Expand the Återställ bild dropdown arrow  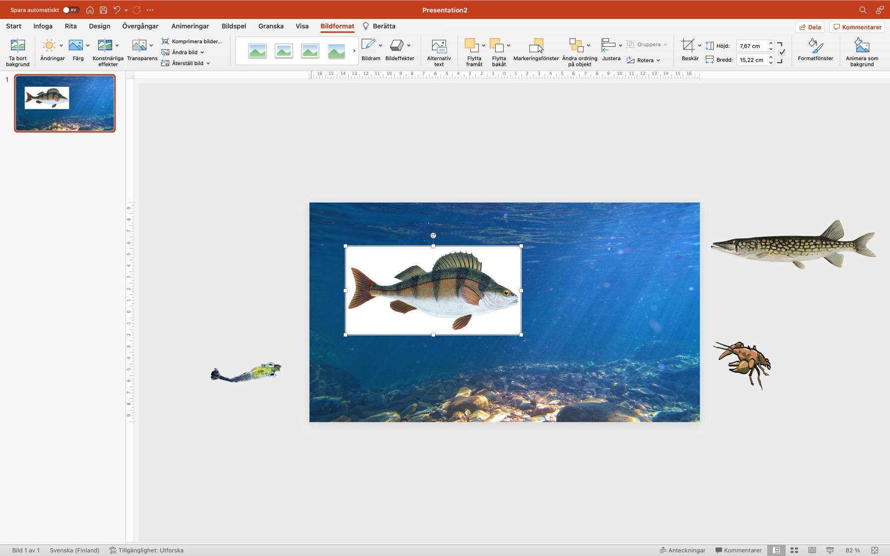[208, 63]
